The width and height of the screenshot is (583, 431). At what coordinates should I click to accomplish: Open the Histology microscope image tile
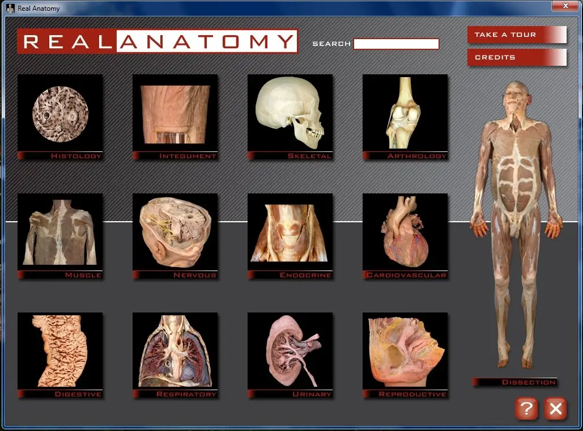tap(60, 117)
